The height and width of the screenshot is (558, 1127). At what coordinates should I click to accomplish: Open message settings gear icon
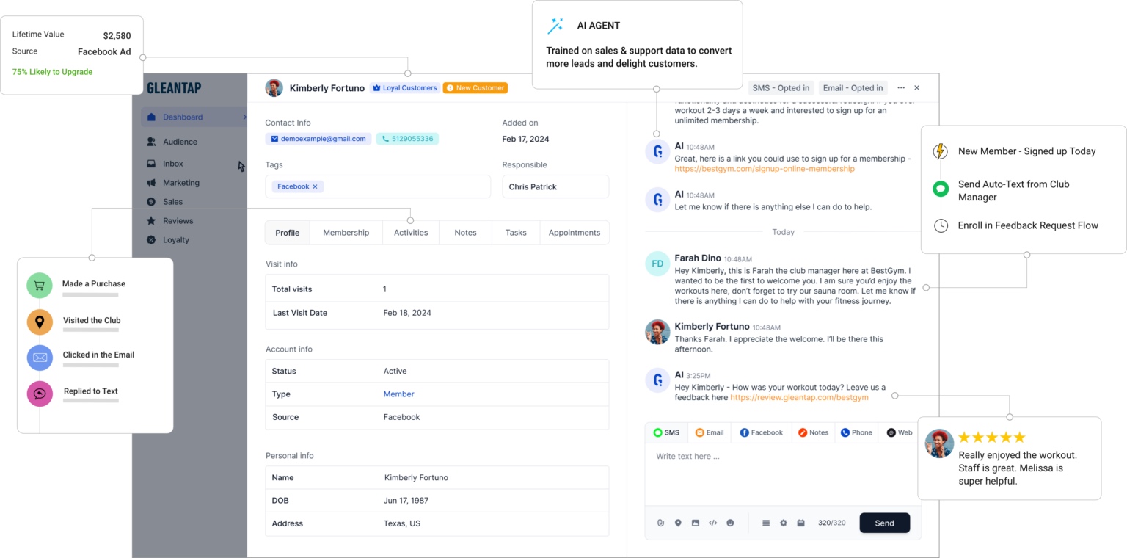click(784, 523)
